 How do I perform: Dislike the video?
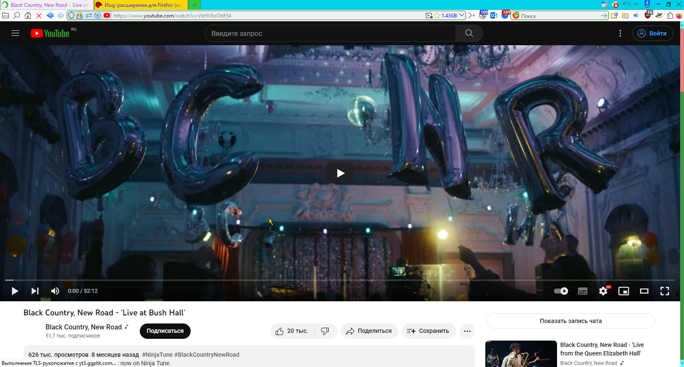click(x=325, y=331)
